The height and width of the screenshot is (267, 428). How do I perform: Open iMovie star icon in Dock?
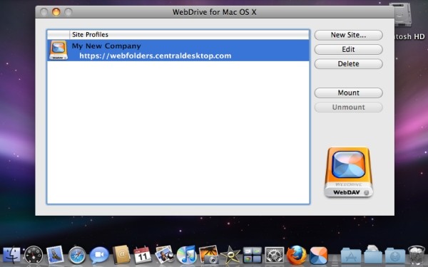pos(230,255)
